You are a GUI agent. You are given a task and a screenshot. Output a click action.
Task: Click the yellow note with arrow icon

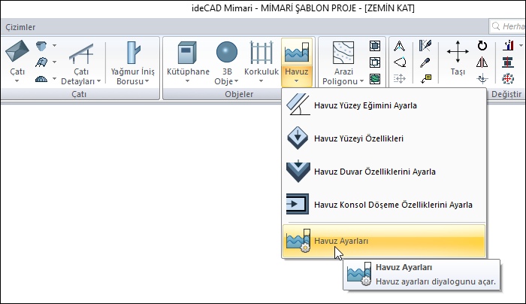[426, 78]
